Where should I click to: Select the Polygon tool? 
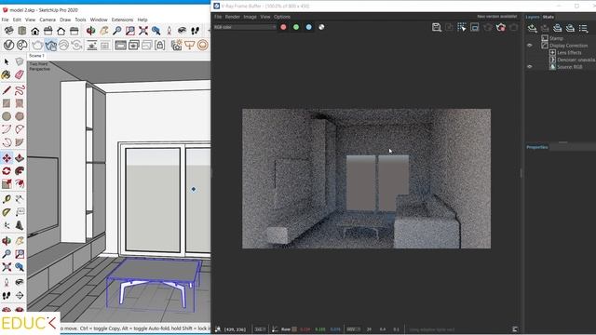[x=20, y=116]
